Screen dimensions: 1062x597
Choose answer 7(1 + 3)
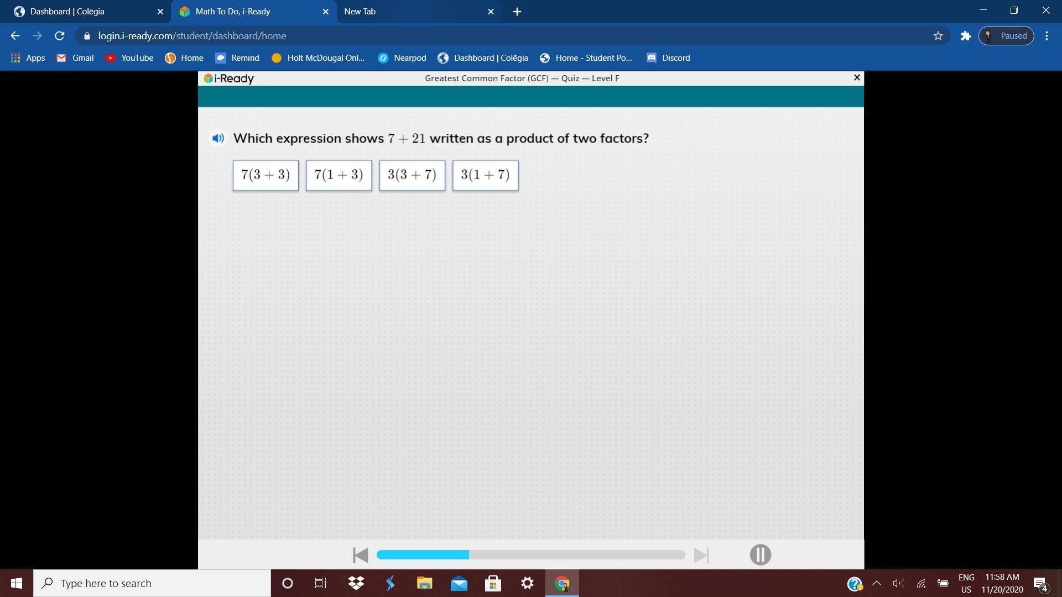click(339, 175)
